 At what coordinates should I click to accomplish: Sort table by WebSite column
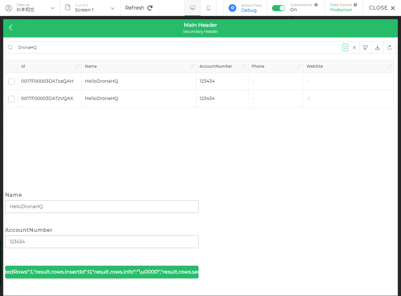(x=389, y=66)
